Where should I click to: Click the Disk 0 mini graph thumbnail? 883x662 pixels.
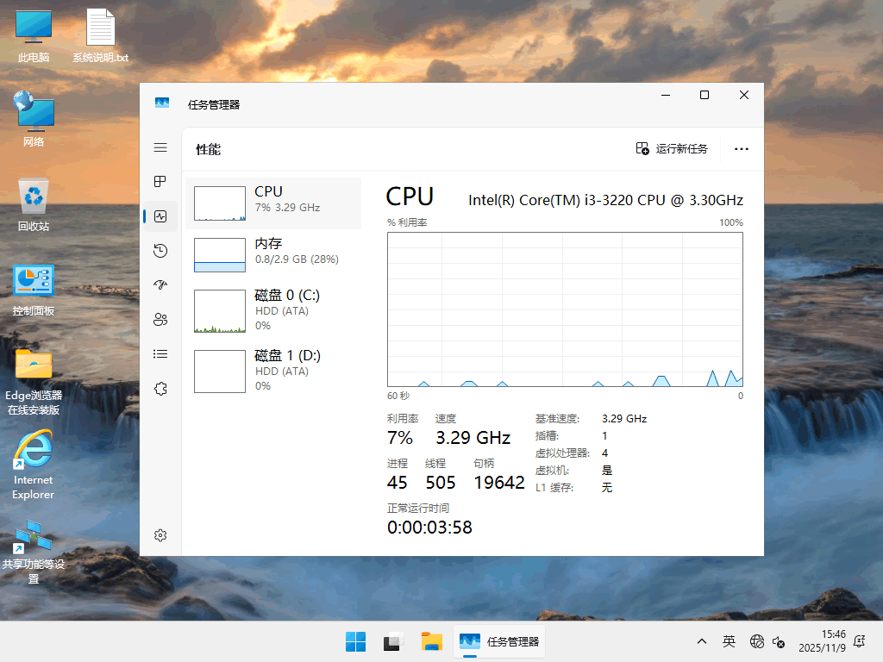coord(220,310)
